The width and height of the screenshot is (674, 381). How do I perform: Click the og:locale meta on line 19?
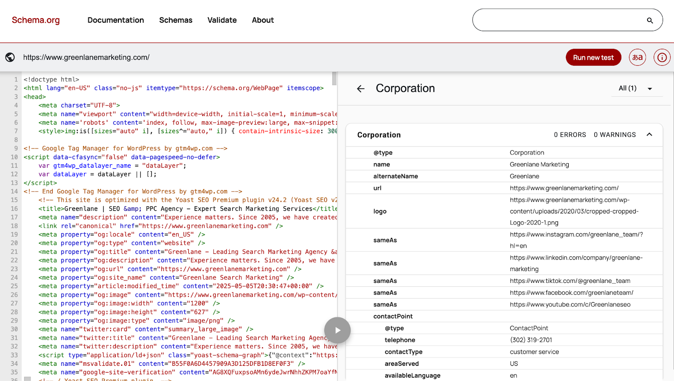(122, 234)
